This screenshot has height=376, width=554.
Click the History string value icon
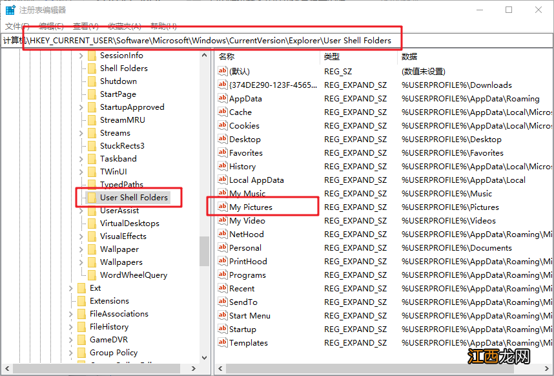pyautogui.click(x=222, y=166)
